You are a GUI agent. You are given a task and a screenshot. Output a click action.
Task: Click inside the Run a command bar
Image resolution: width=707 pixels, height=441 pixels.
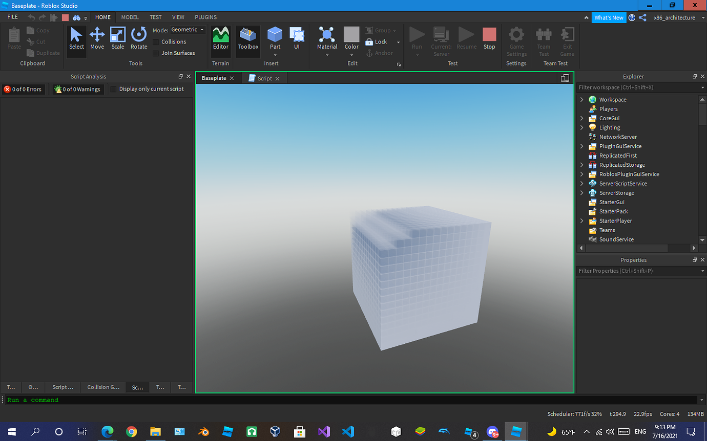(102, 400)
